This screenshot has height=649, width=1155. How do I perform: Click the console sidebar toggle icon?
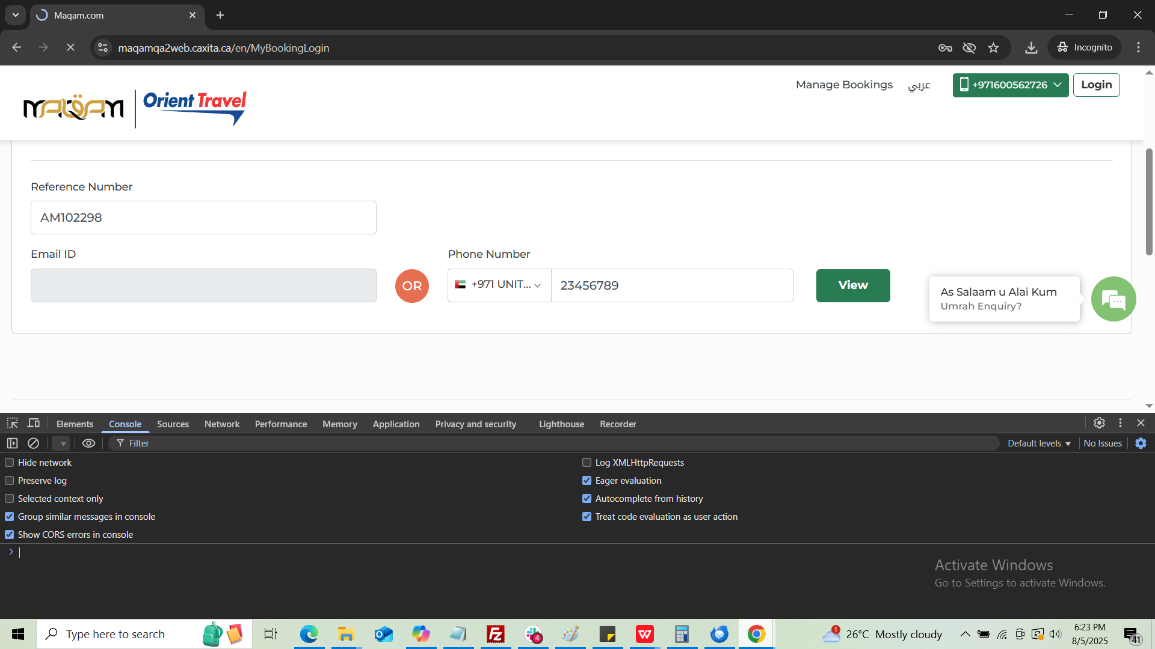click(12, 443)
